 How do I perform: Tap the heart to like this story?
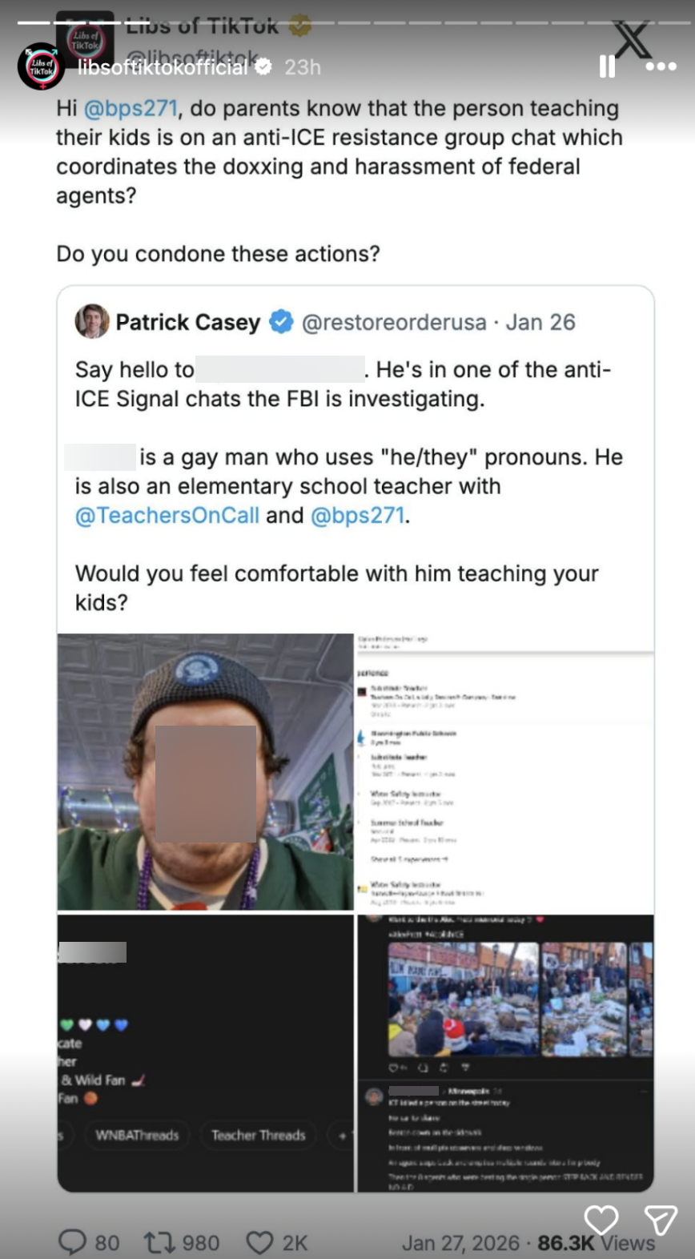tap(601, 1220)
